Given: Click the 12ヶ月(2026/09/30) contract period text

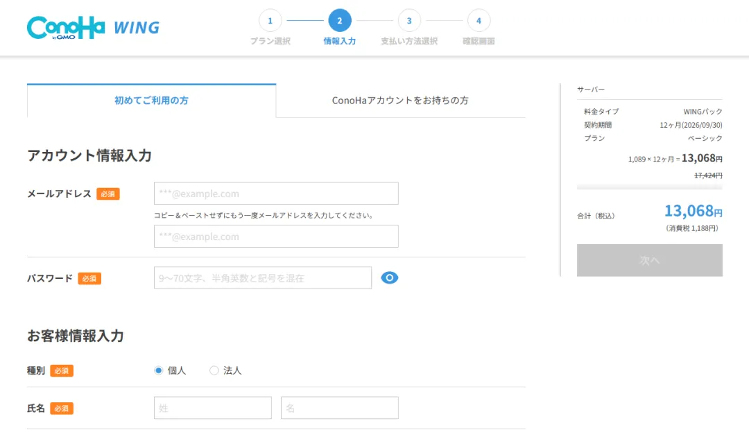Looking at the screenshot, I should (691, 125).
